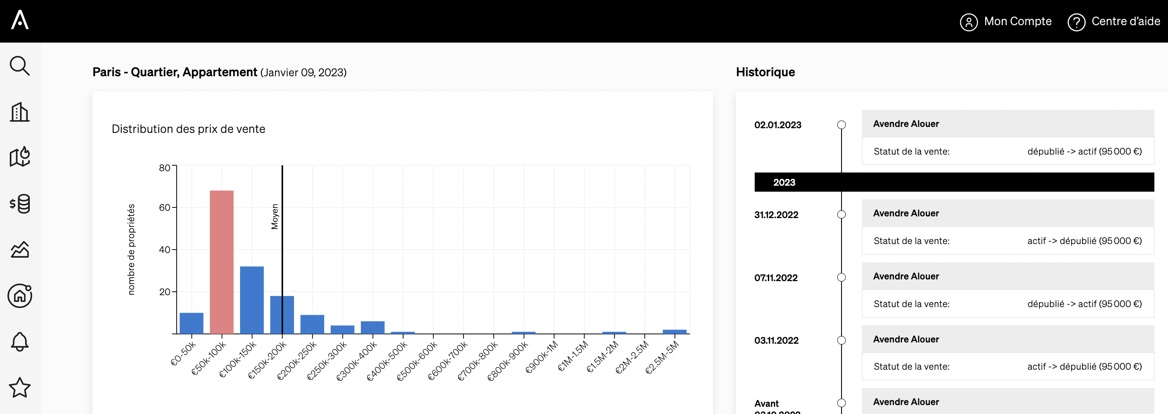Screen dimensions: 1168x414
Task: Click status text for 07.11.2022 entry
Action: click(x=1085, y=304)
